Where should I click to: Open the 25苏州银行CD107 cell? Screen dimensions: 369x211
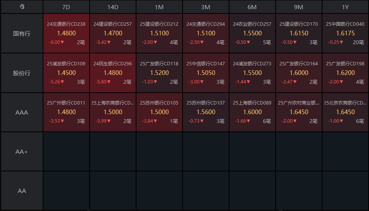coord(206,112)
